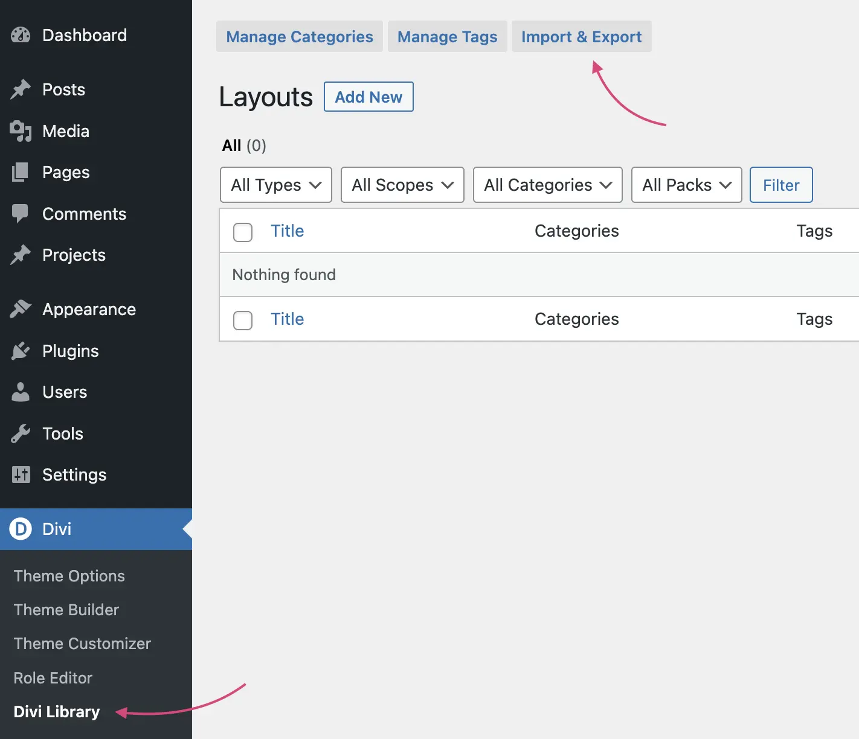The width and height of the screenshot is (859, 739).
Task: Switch to Manage Categories tab
Action: pyautogui.click(x=300, y=36)
